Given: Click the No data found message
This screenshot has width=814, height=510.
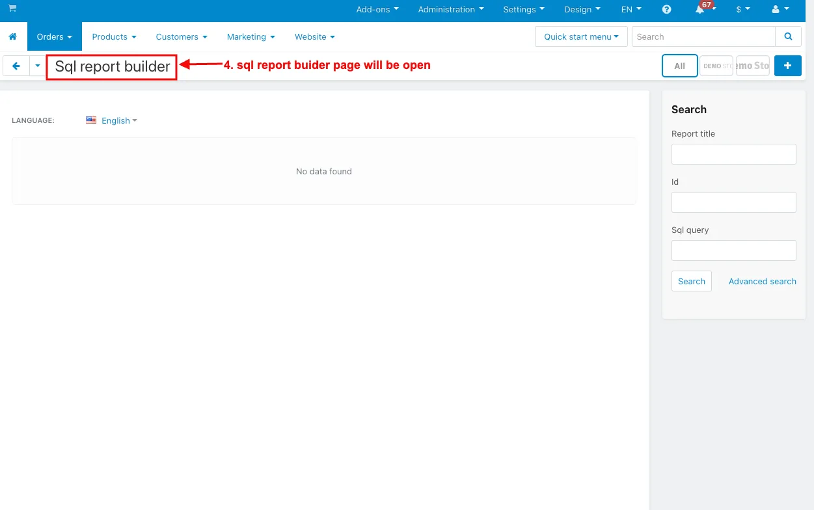Looking at the screenshot, I should pos(324,171).
